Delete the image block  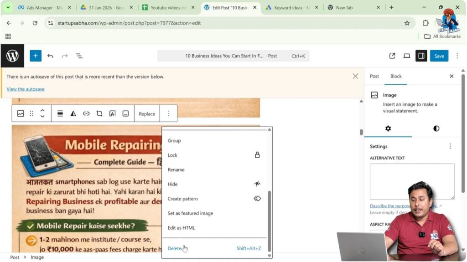click(214, 248)
